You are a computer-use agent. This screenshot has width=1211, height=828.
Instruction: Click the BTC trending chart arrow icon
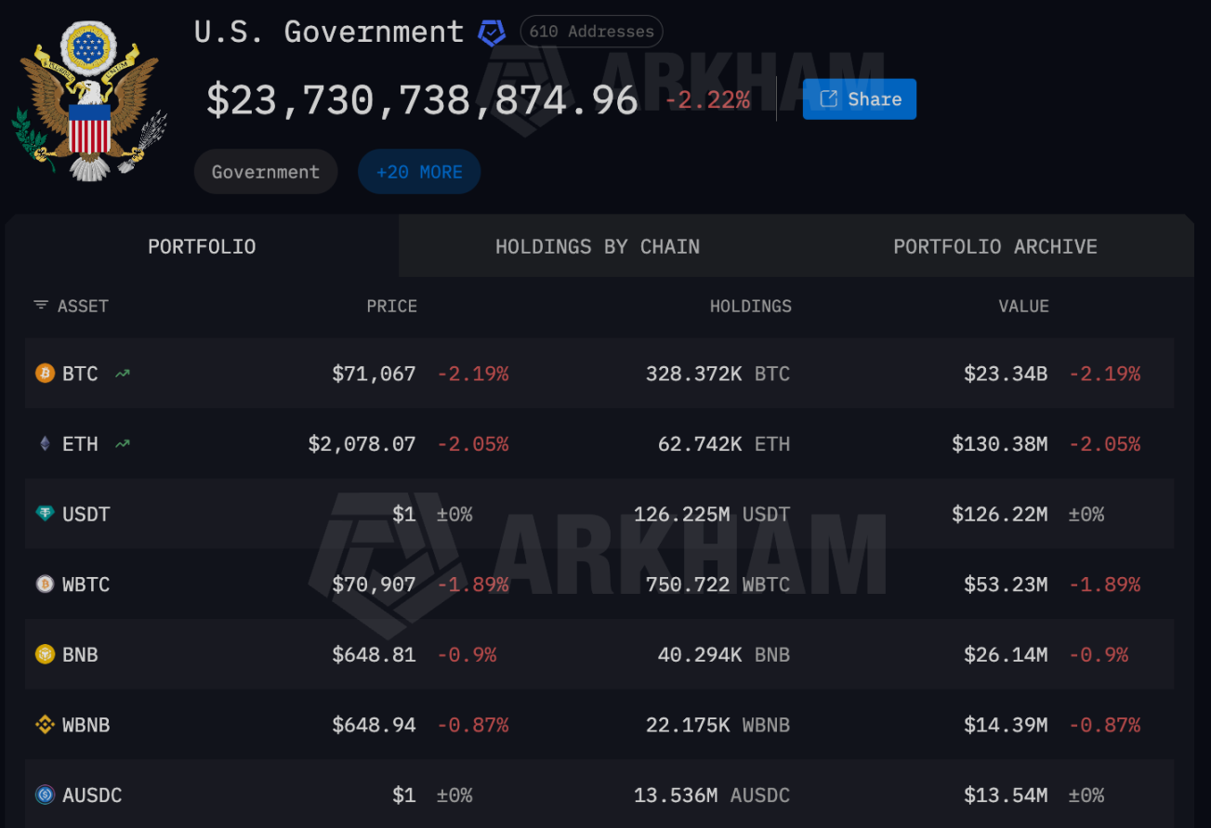click(x=122, y=374)
